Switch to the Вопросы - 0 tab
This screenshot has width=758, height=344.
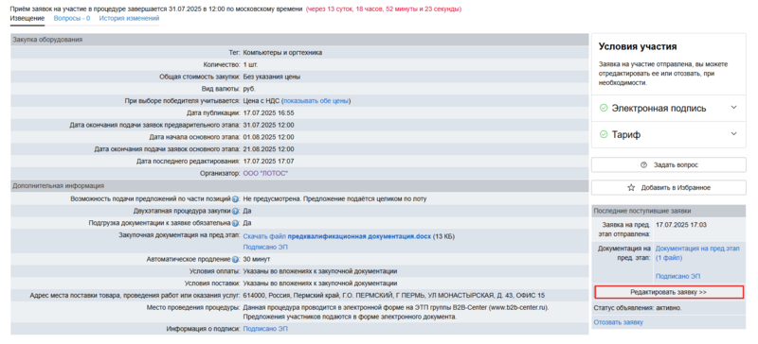point(72,18)
